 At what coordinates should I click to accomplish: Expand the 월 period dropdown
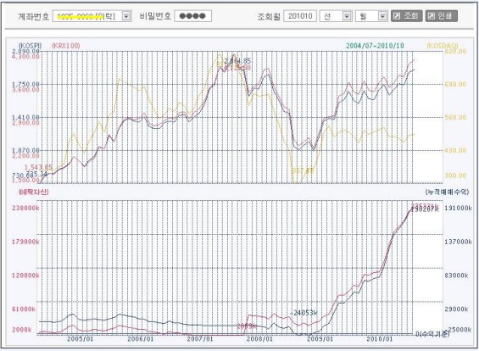click(x=382, y=16)
